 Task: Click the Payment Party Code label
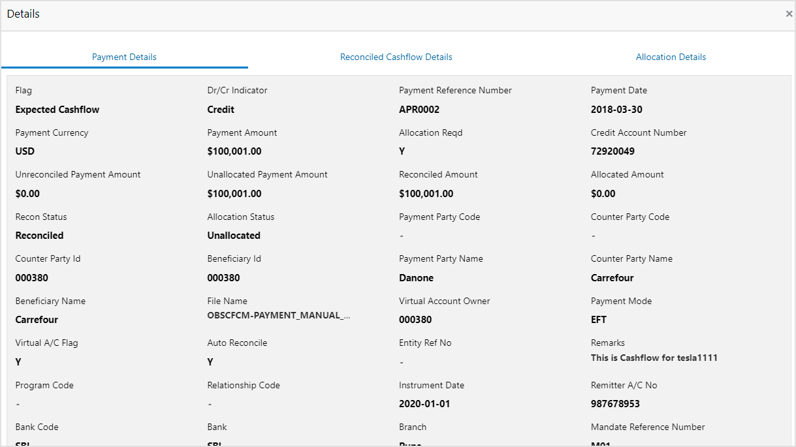click(x=439, y=217)
